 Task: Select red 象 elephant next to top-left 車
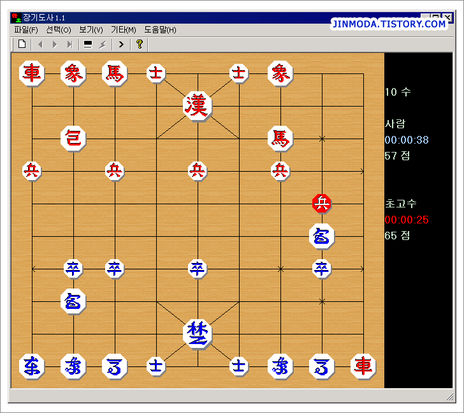73,73
